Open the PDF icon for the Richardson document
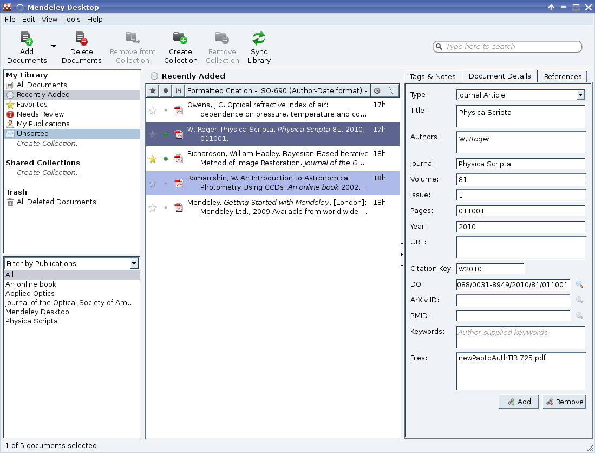This screenshot has height=453, width=595. point(178,159)
